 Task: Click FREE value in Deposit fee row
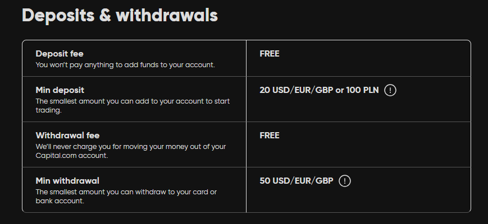[x=270, y=54]
